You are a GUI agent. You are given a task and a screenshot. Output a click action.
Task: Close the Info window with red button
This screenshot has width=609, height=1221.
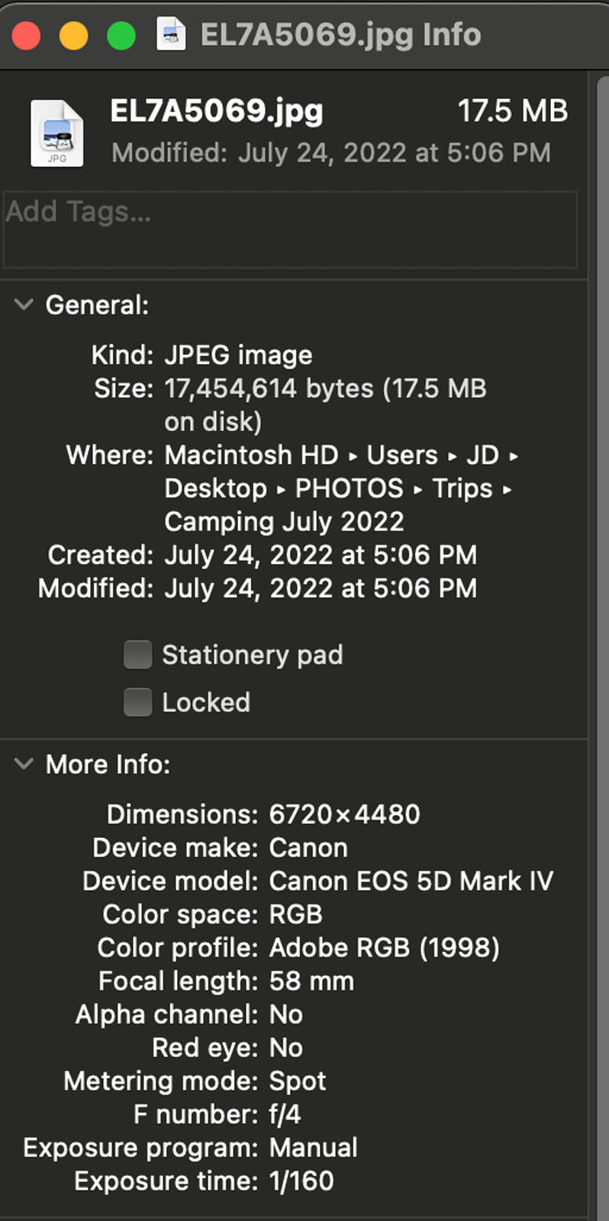[27, 35]
